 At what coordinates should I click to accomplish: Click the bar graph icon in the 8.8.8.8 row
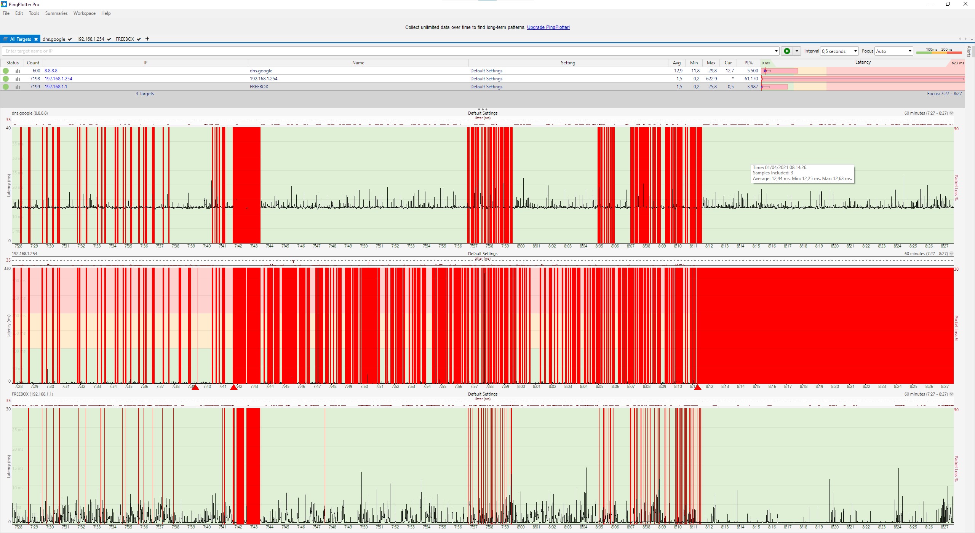point(18,71)
